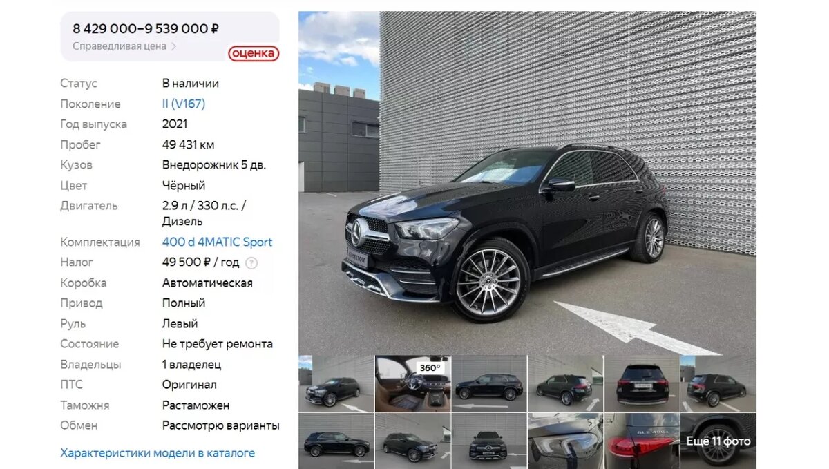Select the rear view car thumbnail
The width and height of the screenshot is (829, 469).
[x=641, y=383]
